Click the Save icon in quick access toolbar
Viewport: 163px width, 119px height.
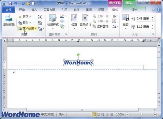pos(10,4)
